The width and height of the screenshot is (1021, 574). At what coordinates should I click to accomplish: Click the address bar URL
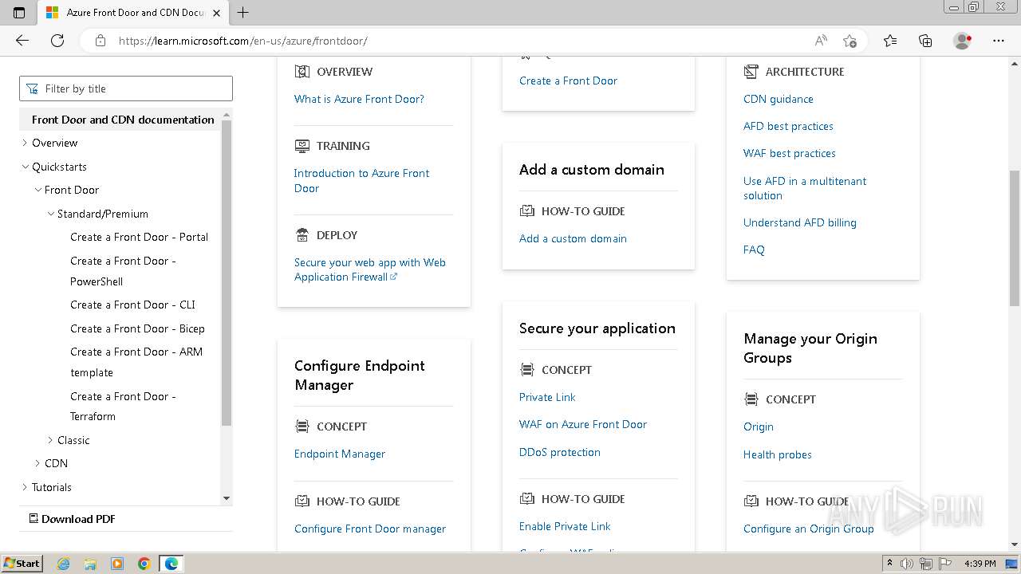coord(243,41)
